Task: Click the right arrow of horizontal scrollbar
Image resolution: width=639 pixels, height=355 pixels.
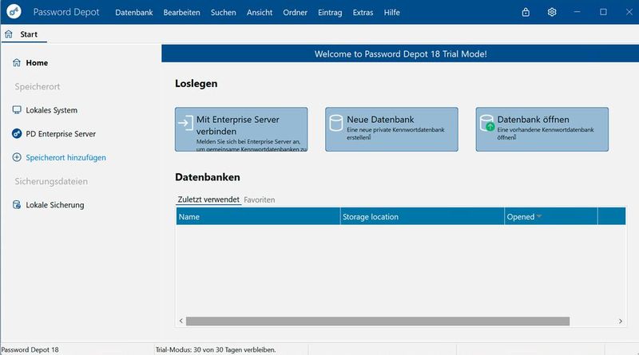Action: (621, 321)
